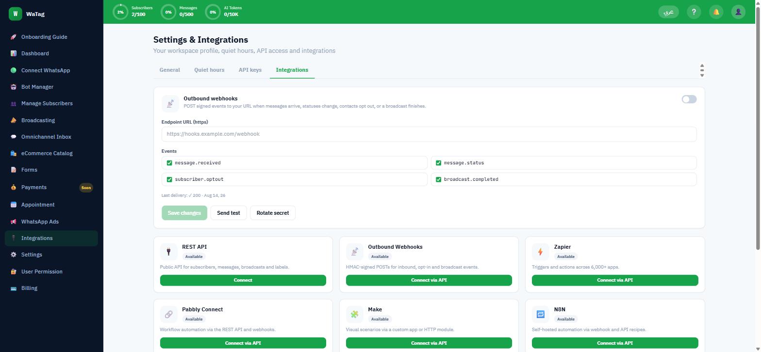The height and width of the screenshot is (352, 761).
Task: Uncheck the broadcast.completed event checkbox
Action: click(x=438, y=179)
